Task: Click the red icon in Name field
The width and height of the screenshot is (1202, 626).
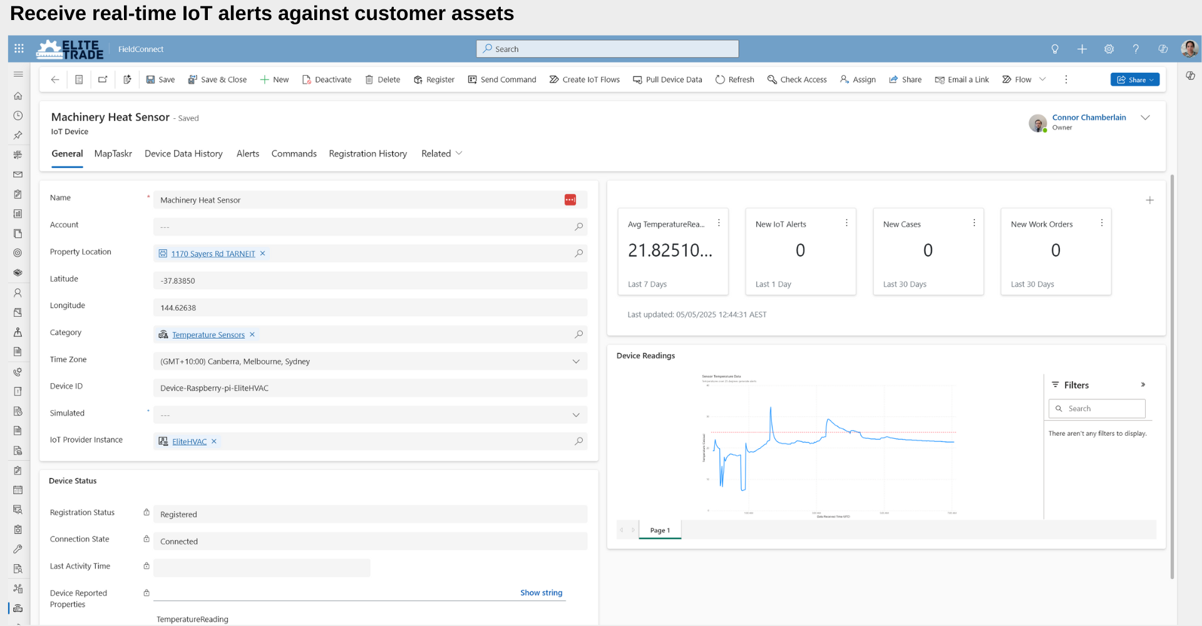Action: tap(570, 200)
